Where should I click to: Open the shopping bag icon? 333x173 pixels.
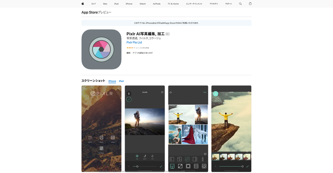tap(250, 4)
